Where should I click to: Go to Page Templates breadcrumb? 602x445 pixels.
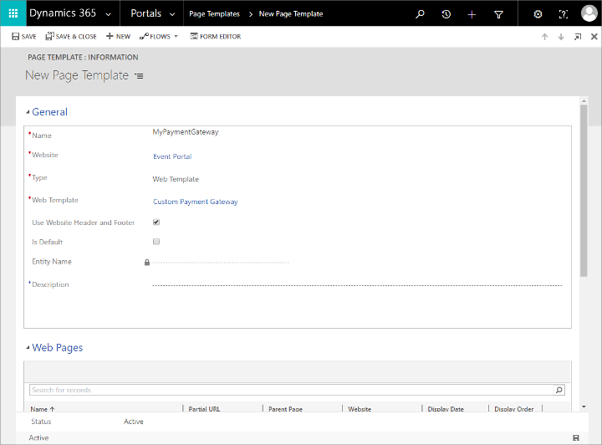[214, 14]
